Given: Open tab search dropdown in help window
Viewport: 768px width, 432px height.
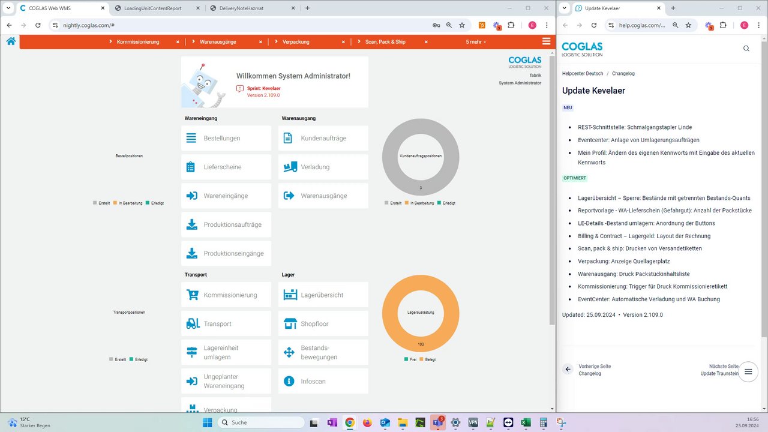Looking at the screenshot, I should pyautogui.click(x=565, y=8).
